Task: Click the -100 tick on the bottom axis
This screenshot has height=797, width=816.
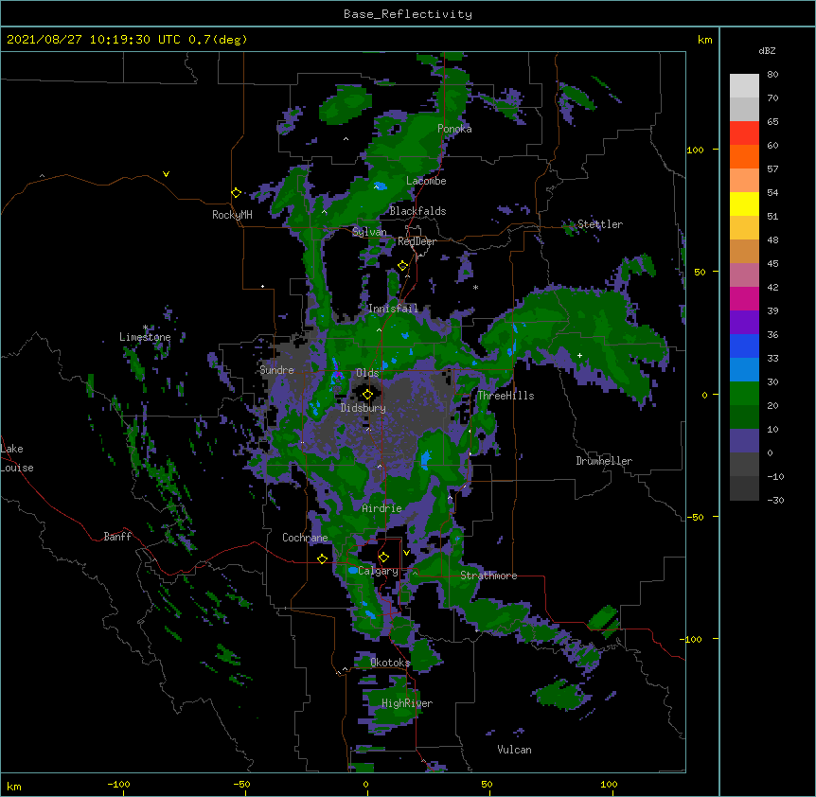Action: pyautogui.click(x=119, y=784)
